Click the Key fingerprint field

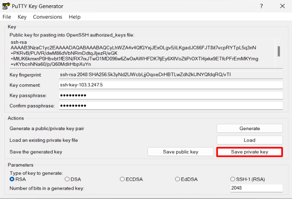coord(171,75)
